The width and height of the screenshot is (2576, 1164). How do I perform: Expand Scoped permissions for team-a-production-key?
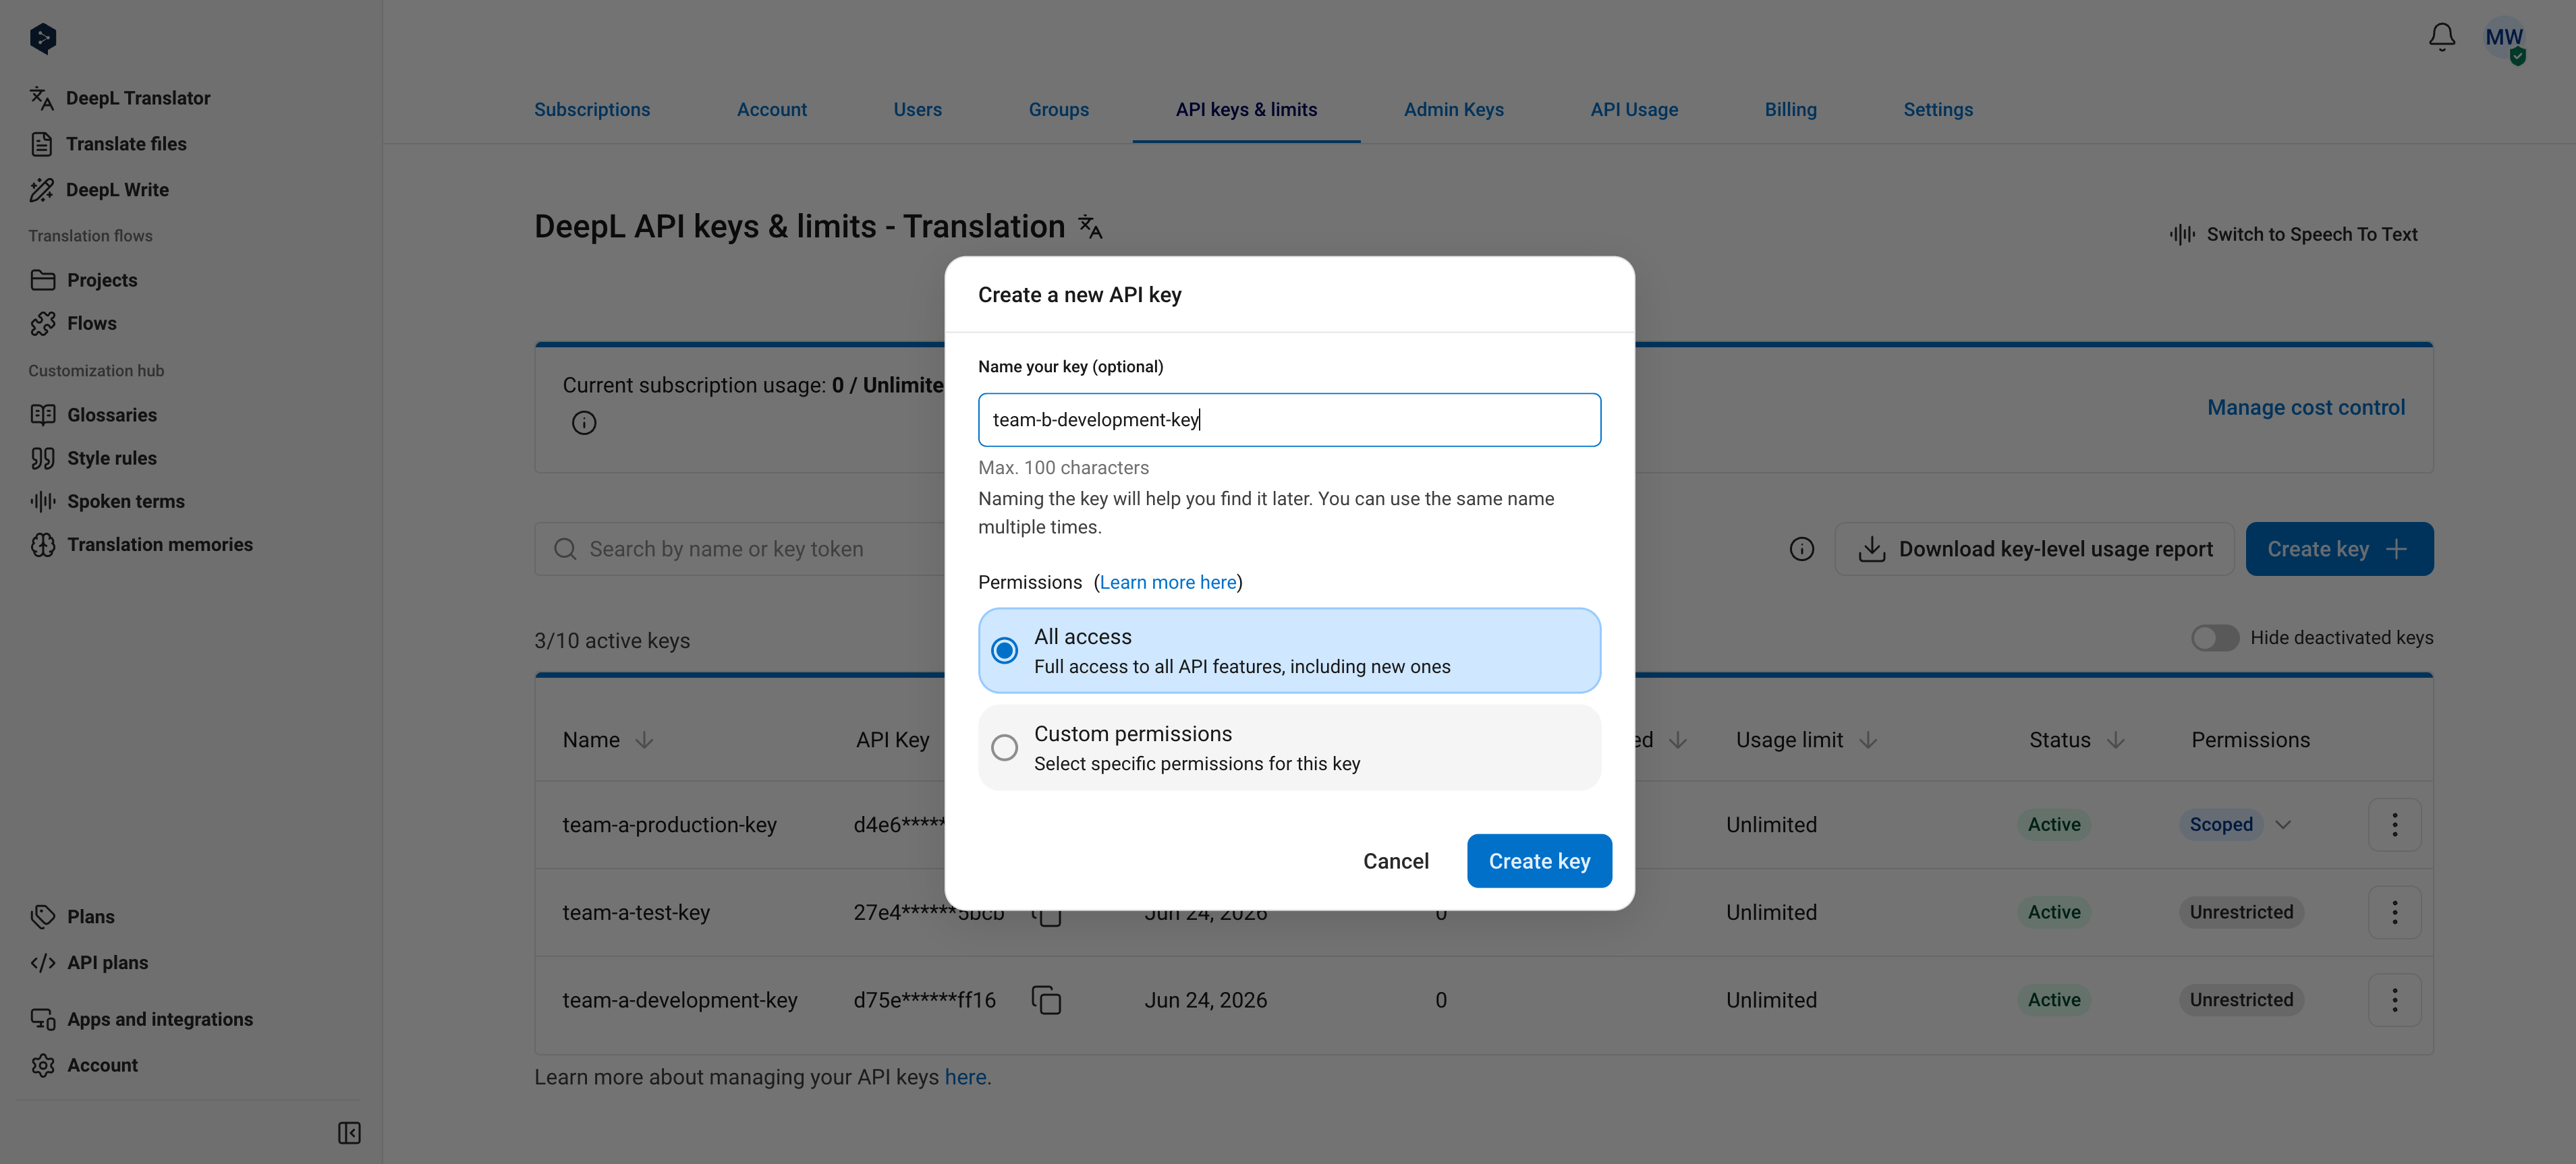pyautogui.click(x=2283, y=825)
